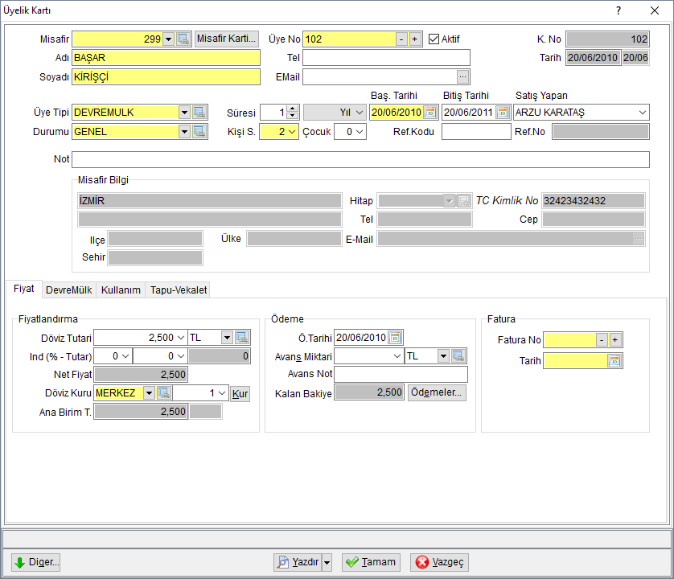Open the Üye Tipi lookup browse icon
674x579 pixels.
click(x=199, y=113)
